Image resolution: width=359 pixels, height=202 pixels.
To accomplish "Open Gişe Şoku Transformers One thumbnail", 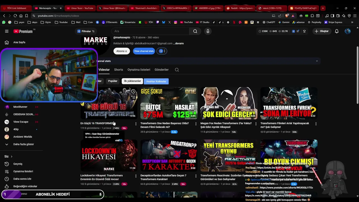I will [x=169, y=103].
